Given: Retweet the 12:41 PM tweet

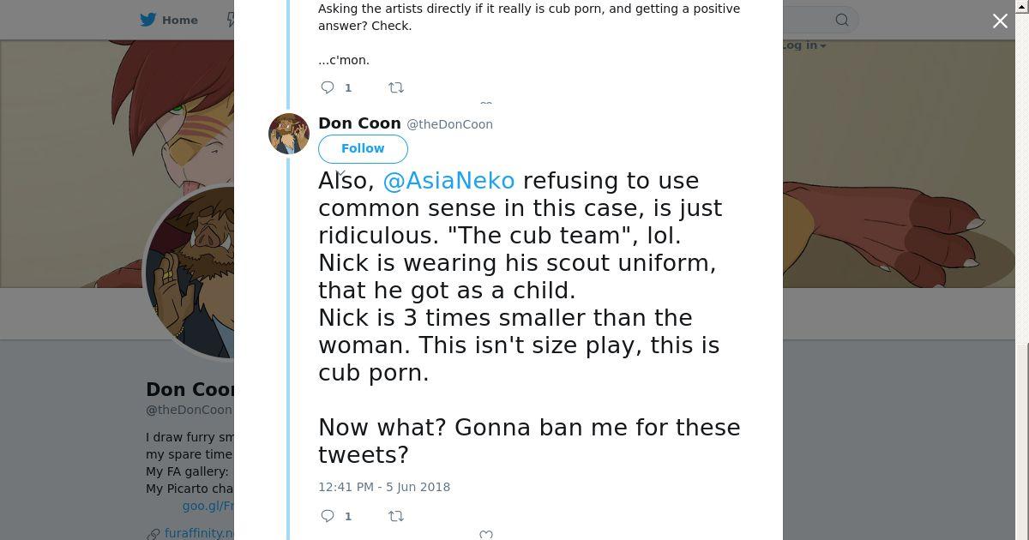Looking at the screenshot, I should click(396, 516).
